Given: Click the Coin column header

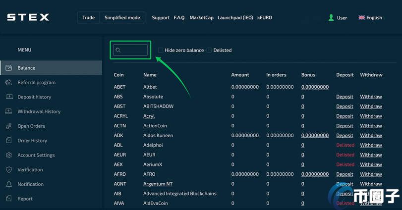Looking at the screenshot, I should click(x=118, y=75).
